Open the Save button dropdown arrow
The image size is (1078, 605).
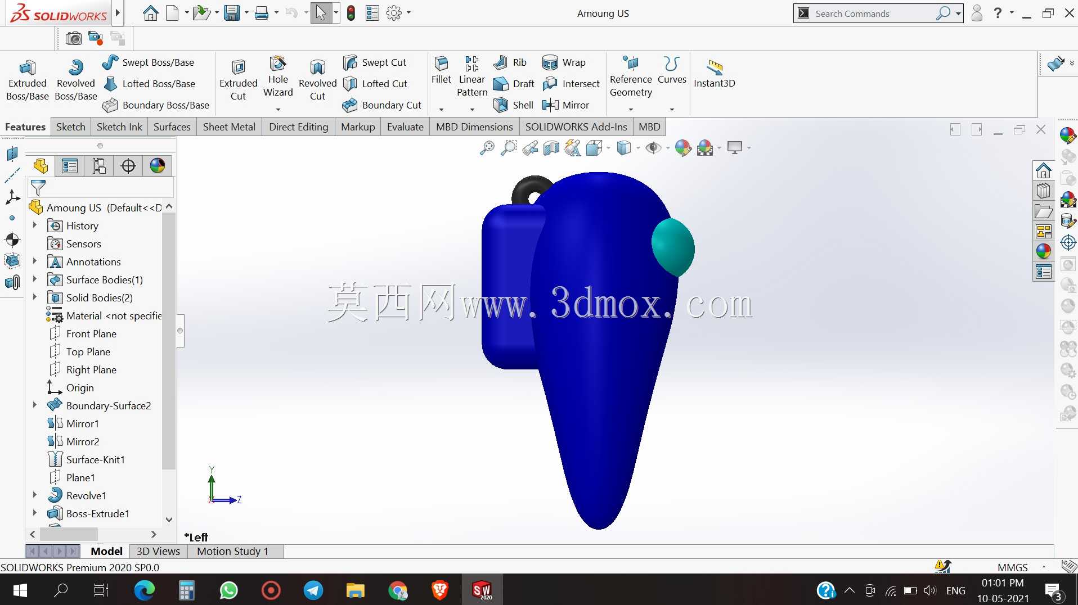[x=246, y=13]
